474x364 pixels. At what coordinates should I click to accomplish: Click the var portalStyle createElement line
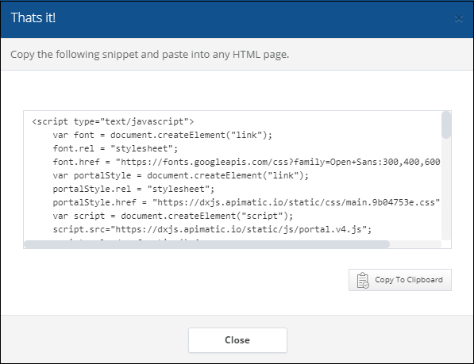(180, 175)
